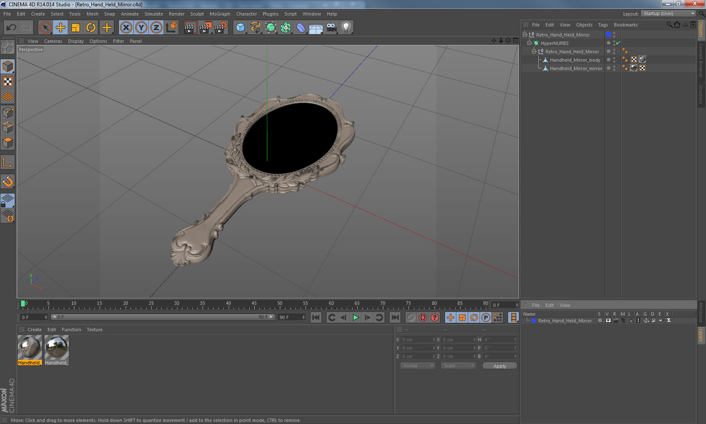
Task: Select the Move tool in top toolbar
Action: [61, 28]
